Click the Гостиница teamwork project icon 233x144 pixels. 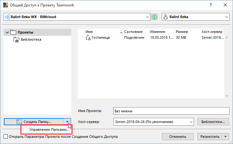[88, 37]
